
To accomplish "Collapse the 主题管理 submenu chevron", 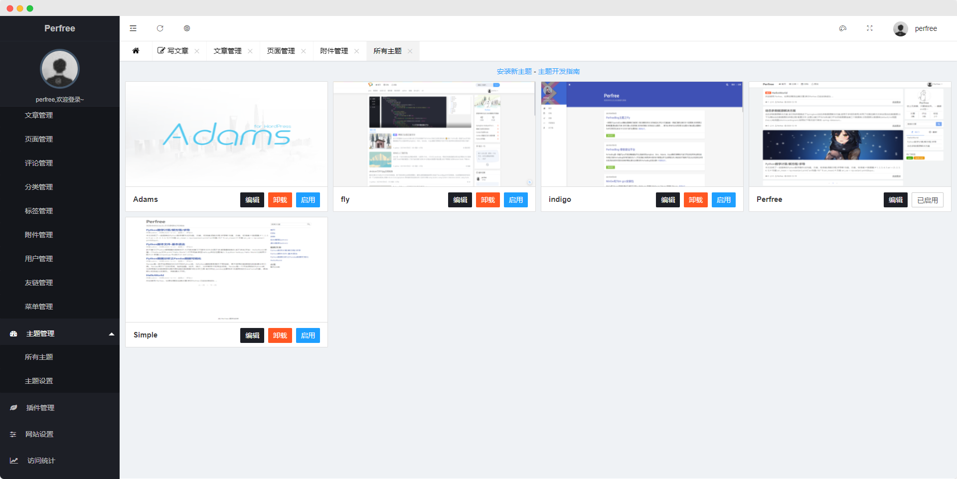I will 112,333.
